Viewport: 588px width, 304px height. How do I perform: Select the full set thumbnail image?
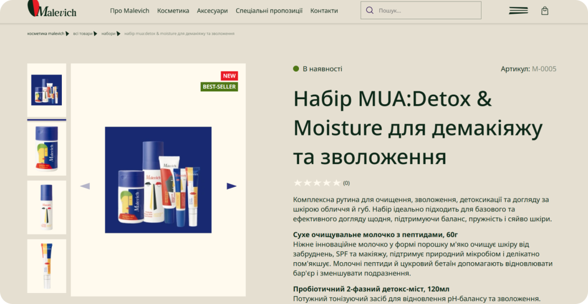(x=46, y=90)
